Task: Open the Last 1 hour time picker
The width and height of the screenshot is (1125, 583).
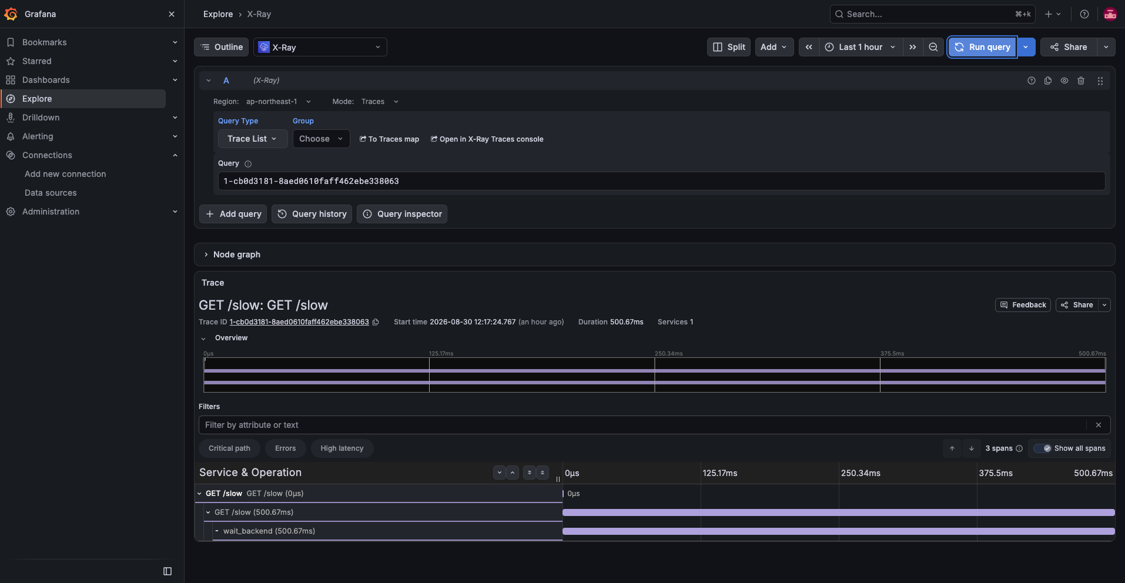Action: coord(861,47)
